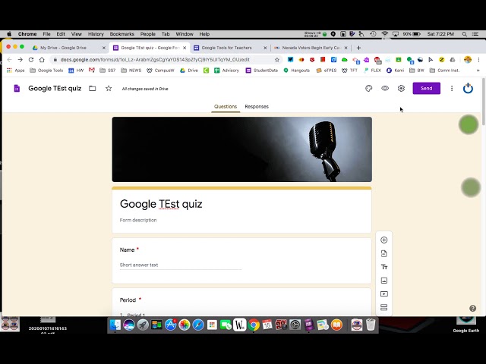Click the blue d extension icon
The height and width of the screenshot is (364, 486).
coord(333,59)
